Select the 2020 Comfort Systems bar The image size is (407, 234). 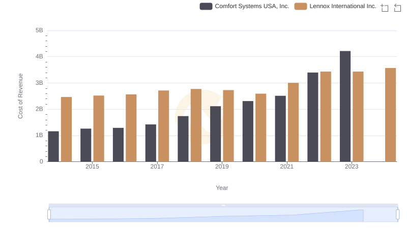[x=248, y=131]
